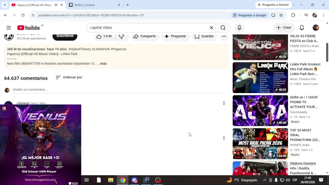Open a new browser tab
This screenshot has height=185, width=329.
pyautogui.click(x=127, y=5)
